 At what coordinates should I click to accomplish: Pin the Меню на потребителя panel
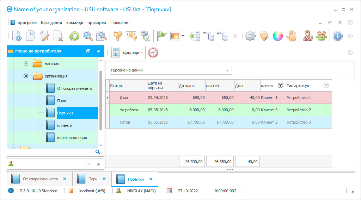click(x=98, y=51)
